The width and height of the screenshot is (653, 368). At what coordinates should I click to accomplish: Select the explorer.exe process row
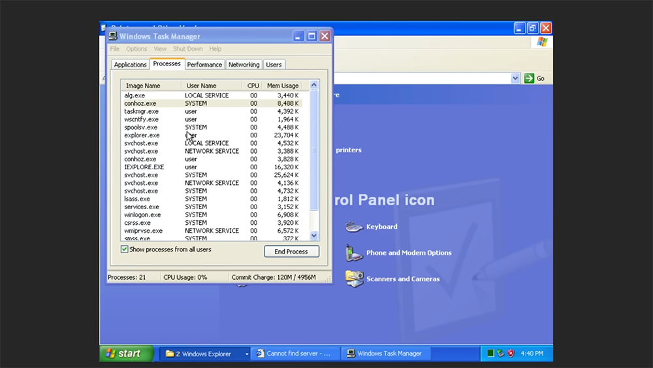212,135
